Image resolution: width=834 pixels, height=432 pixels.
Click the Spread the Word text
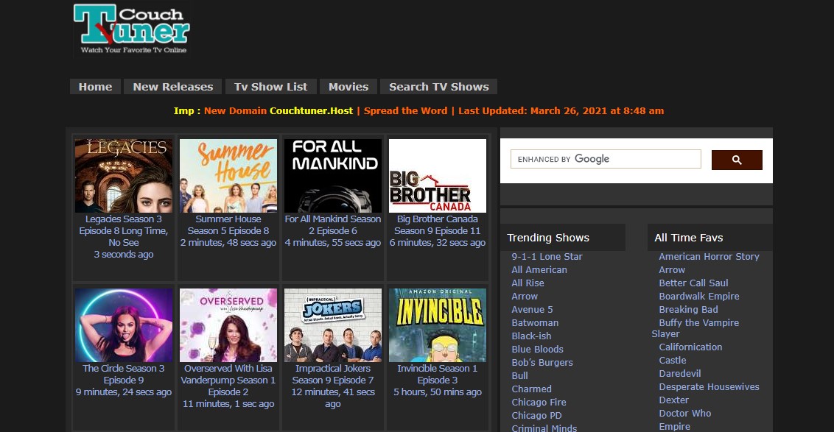(x=405, y=110)
